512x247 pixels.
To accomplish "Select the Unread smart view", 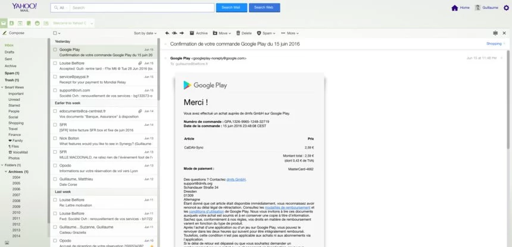I will pyautogui.click(x=14, y=99).
